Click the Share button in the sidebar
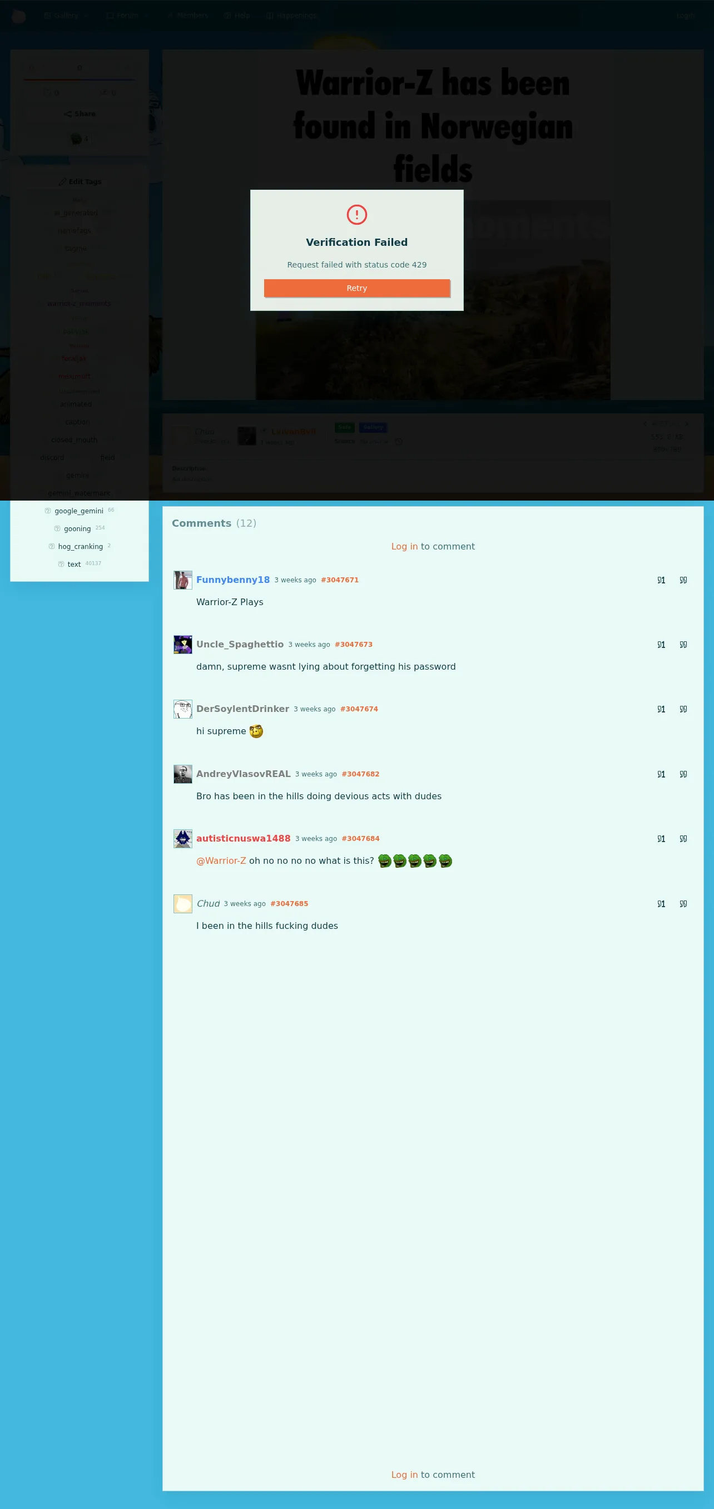The height and width of the screenshot is (1509, 714). (80, 113)
